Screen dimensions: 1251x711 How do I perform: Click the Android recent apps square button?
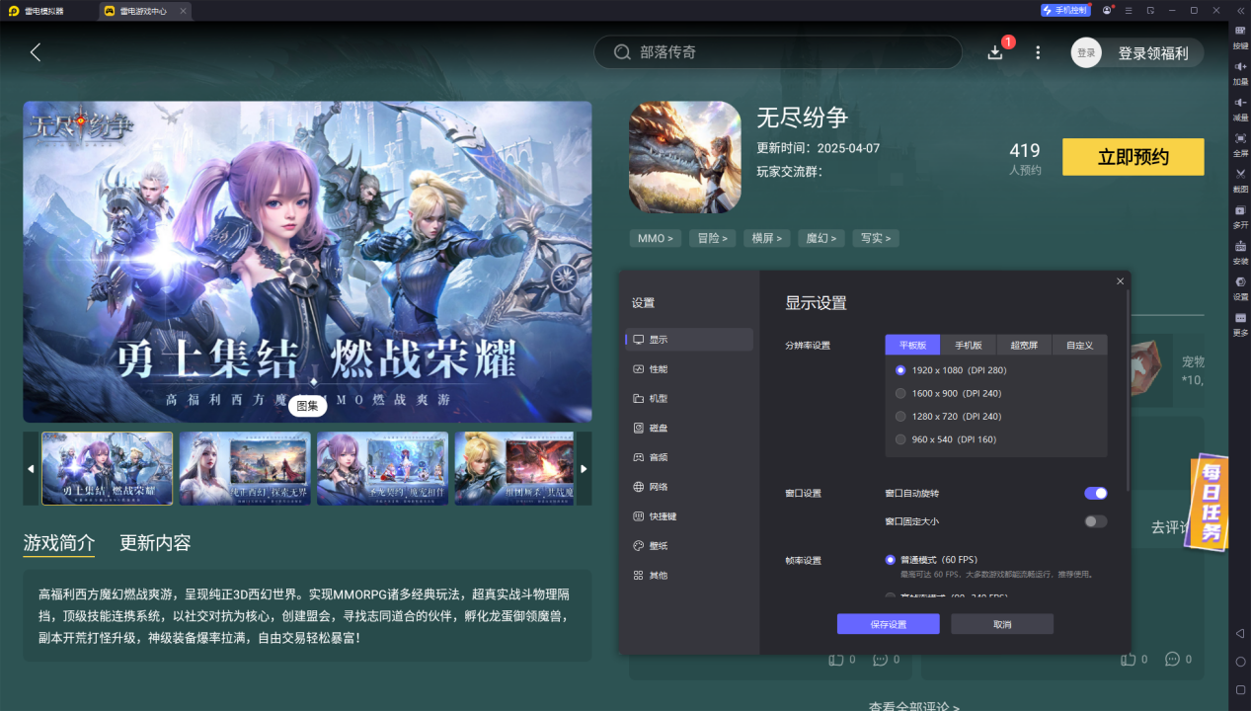tap(1240, 689)
